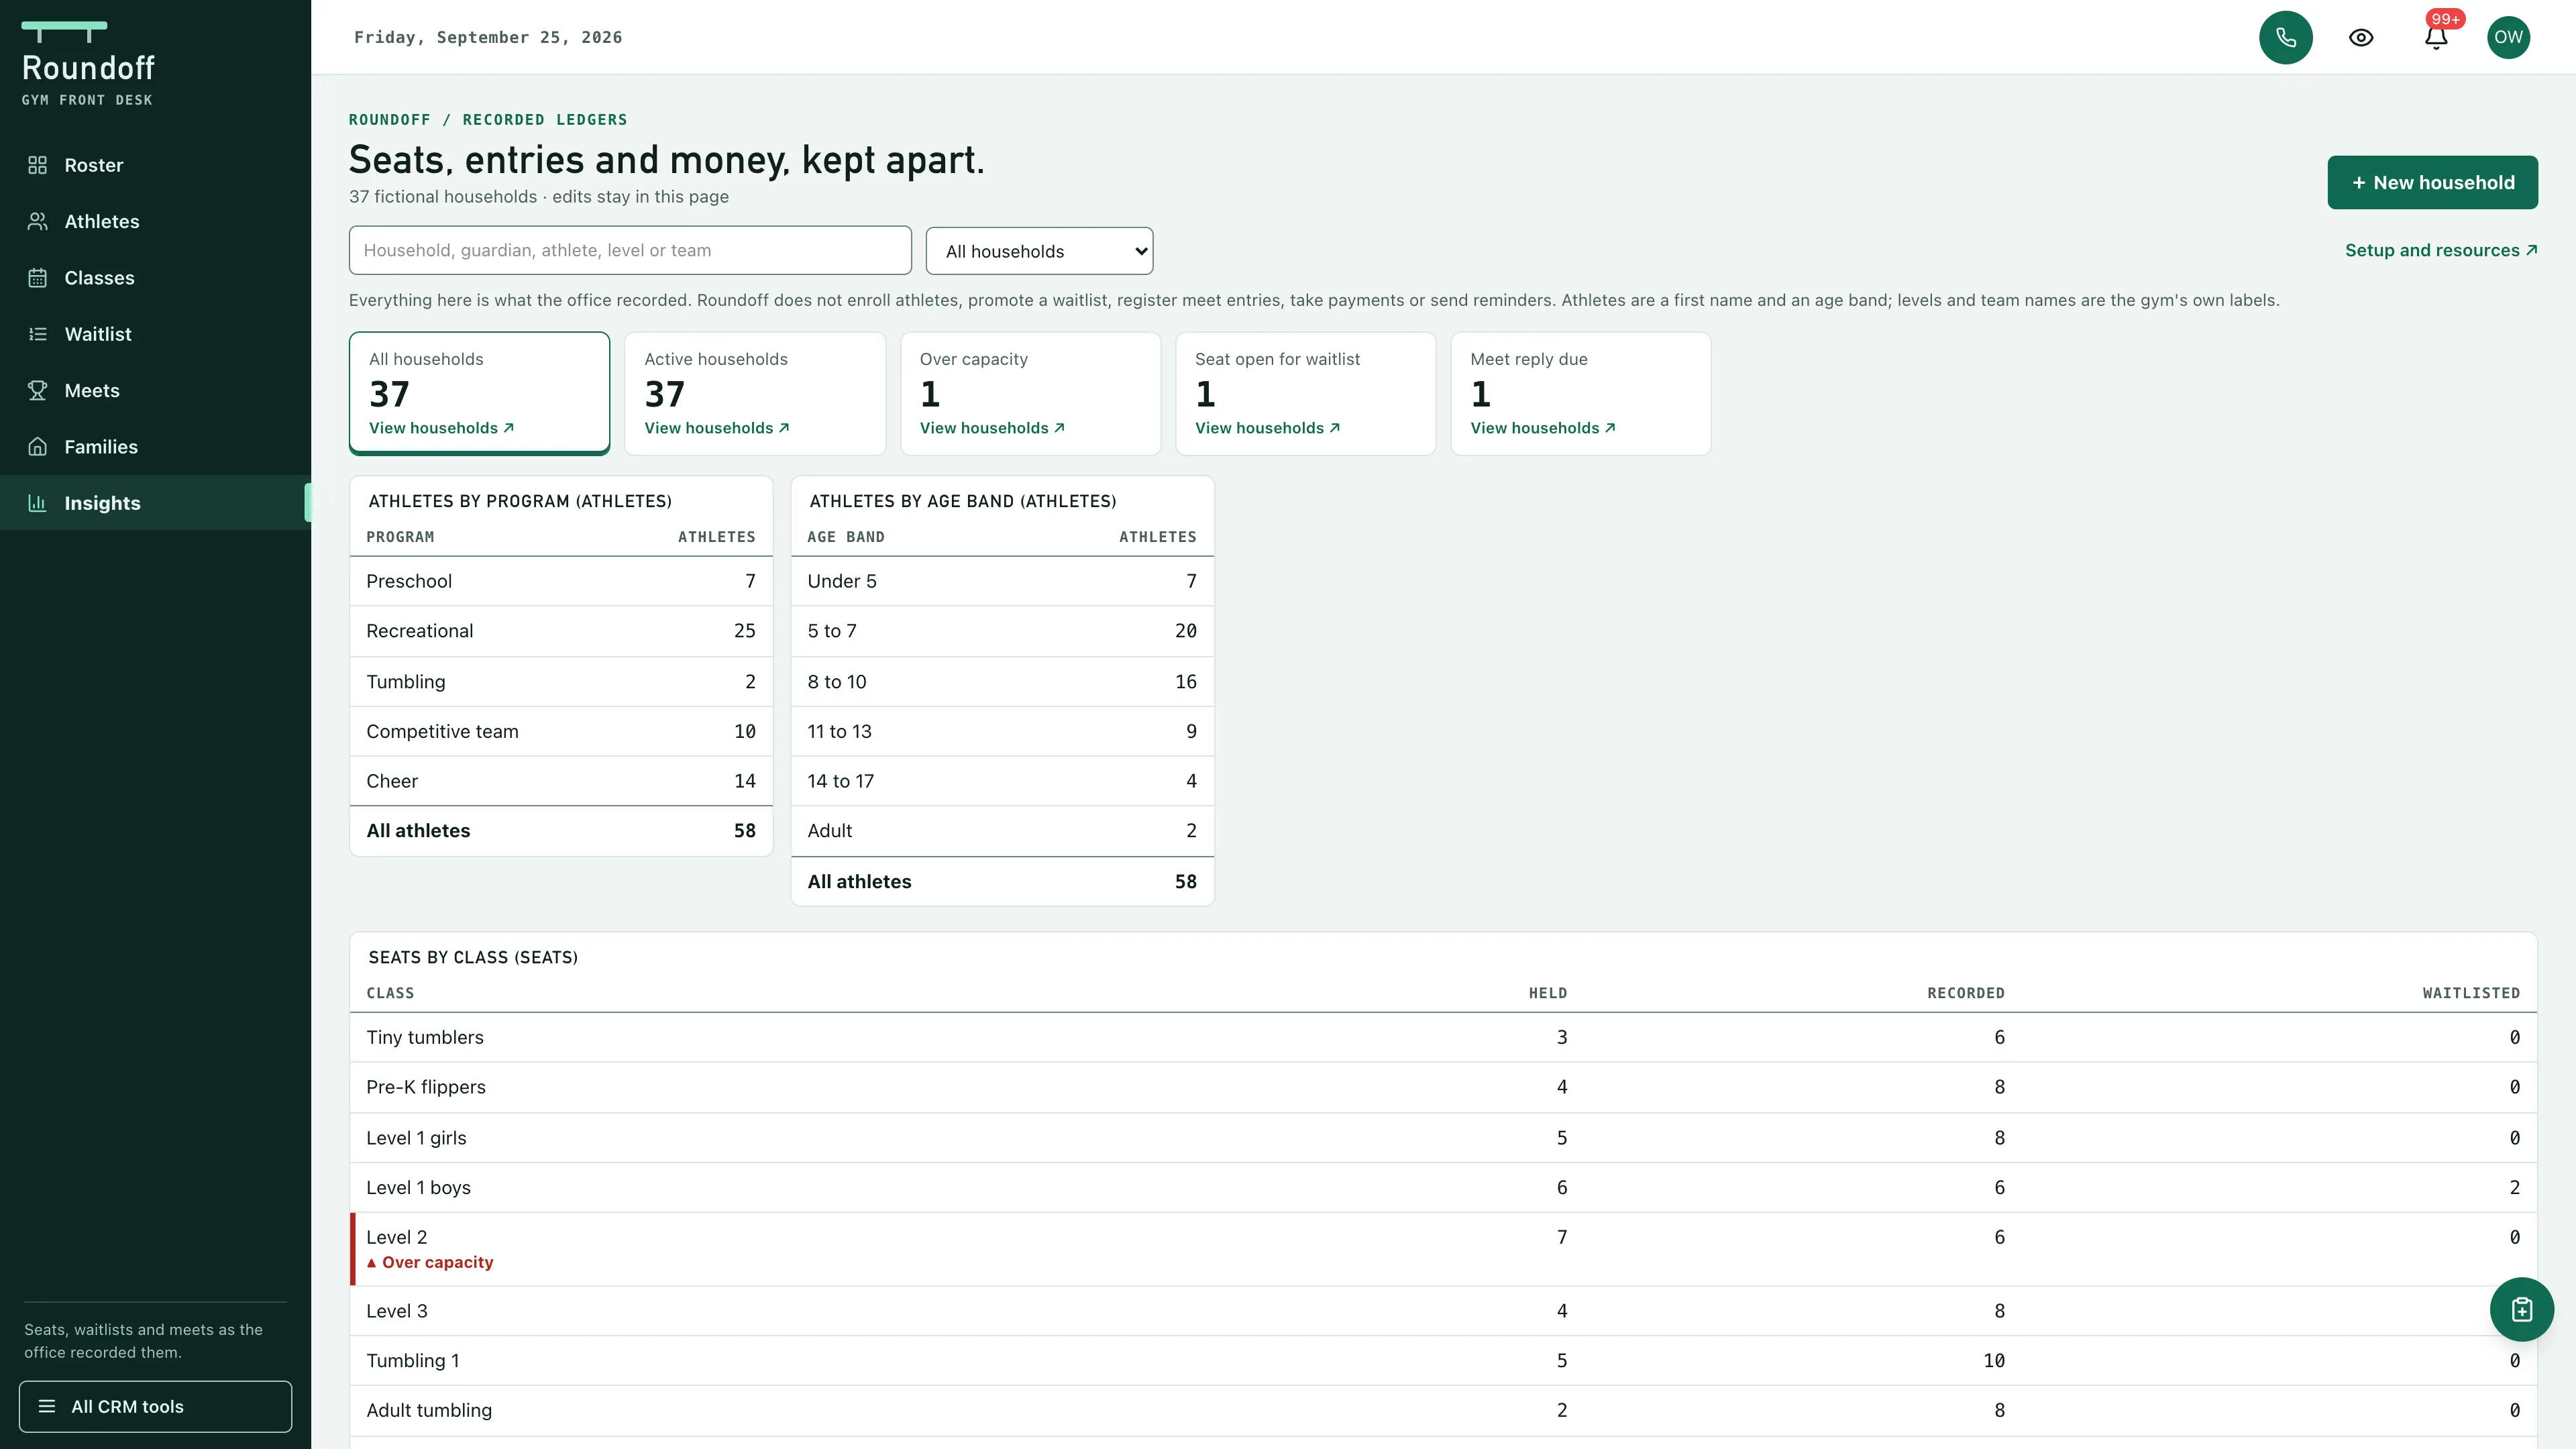2576x1449 pixels.
Task: Go to the Roster menu item
Action: tap(155, 165)
